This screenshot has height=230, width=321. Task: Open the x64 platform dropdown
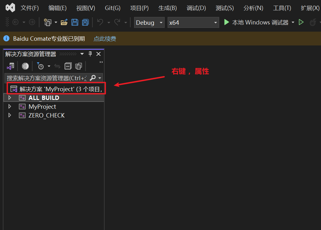(193, 22)
